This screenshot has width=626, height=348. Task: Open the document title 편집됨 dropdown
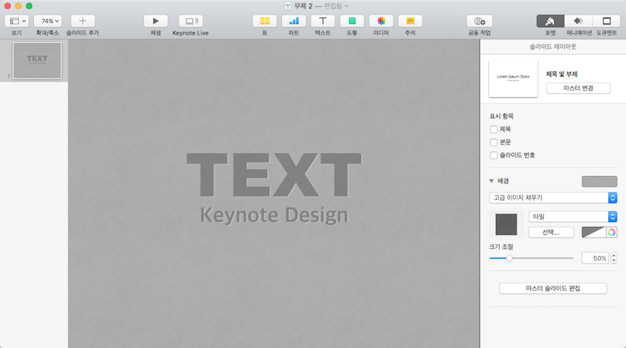coord(336,6)
